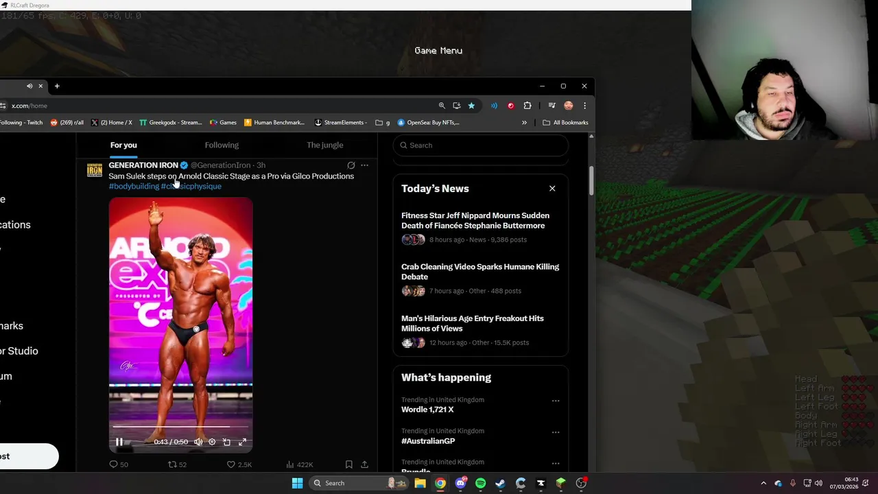Viewport: 878px width, 494px height.
Task: Show more bookmarks via double chevron
Action: coord(524,123)
